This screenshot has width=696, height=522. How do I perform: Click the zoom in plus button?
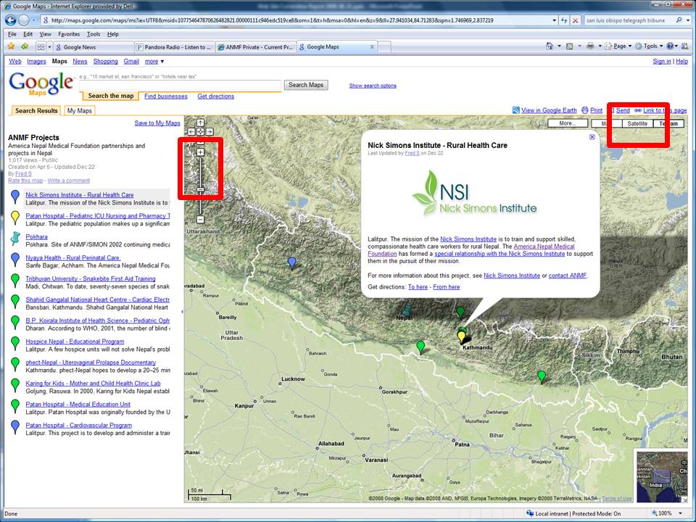[201, 152]
